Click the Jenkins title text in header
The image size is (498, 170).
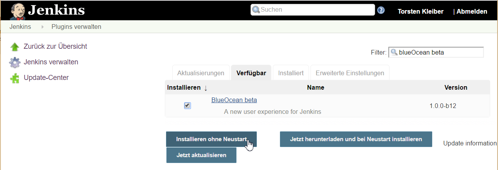(56, 11)
